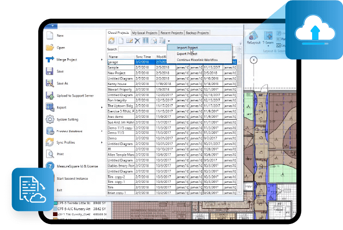
Task: Click the T-Seam tool icon
Action: (x=268, y=36)
